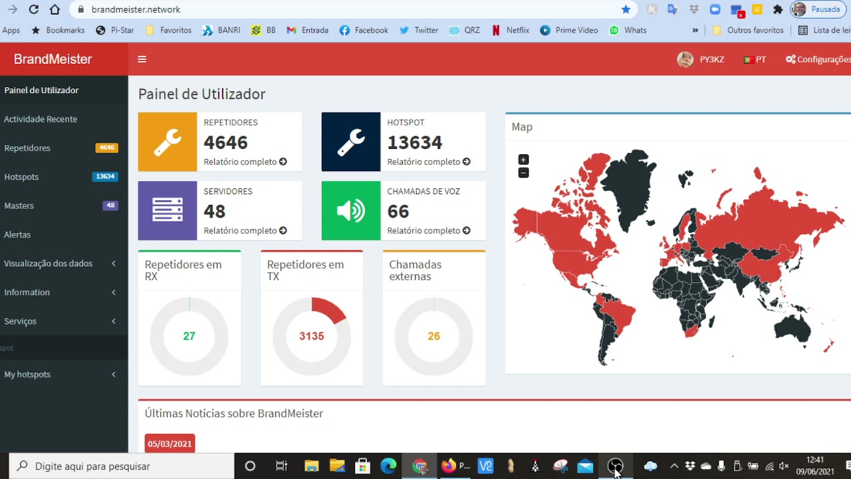Open the WhatsApp bookmark

click(628, 30)
